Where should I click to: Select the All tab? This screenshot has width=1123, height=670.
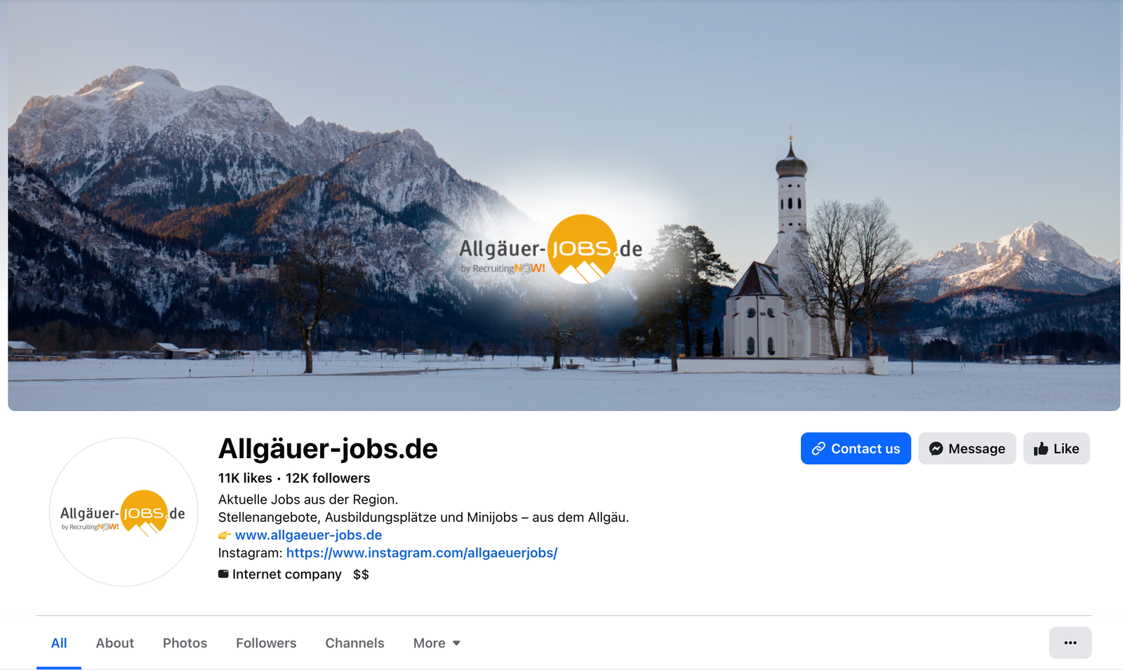tap(59, 643)
